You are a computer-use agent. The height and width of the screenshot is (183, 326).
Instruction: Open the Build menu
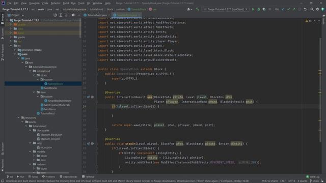(x=66, y=4)
